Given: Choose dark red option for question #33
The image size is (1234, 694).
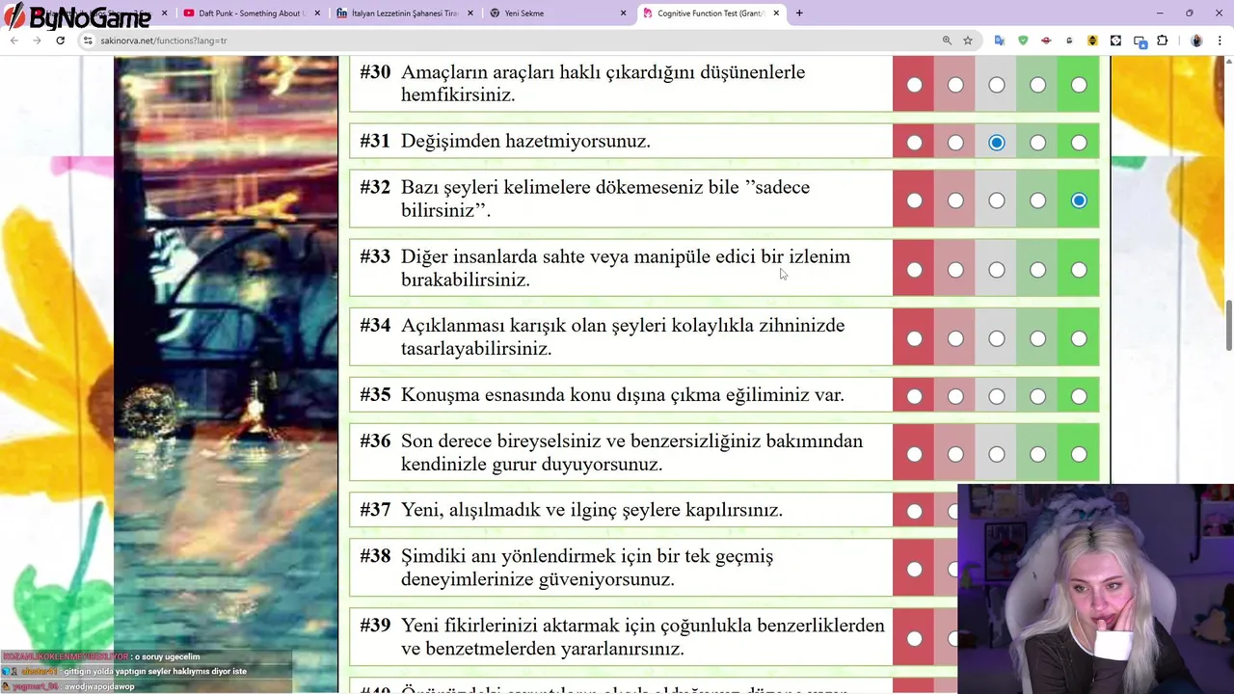Looking at the screenshot, I should click(914, 270).
